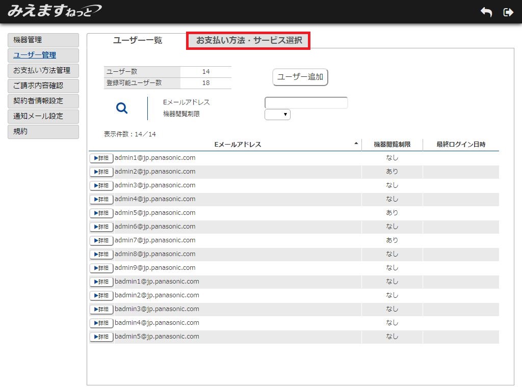Viewport: 522px width, 391px height.
Task: Click the 最終ログイン日時 column header
Action: point(460,145)
